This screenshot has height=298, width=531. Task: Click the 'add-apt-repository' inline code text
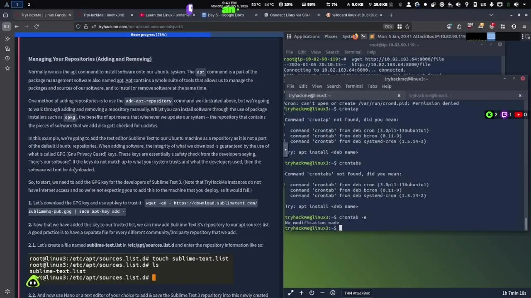tap(149, 101)
